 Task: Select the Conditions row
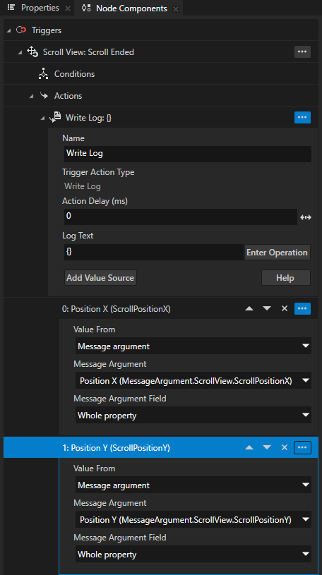coord(161,73)
